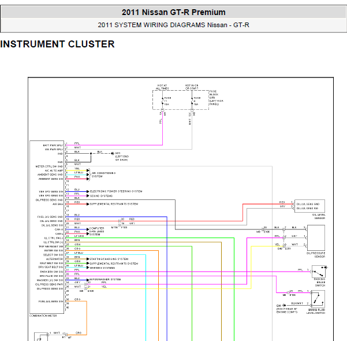Click the "FUEL LVL SENS GND" pin label

click(50, 217)
